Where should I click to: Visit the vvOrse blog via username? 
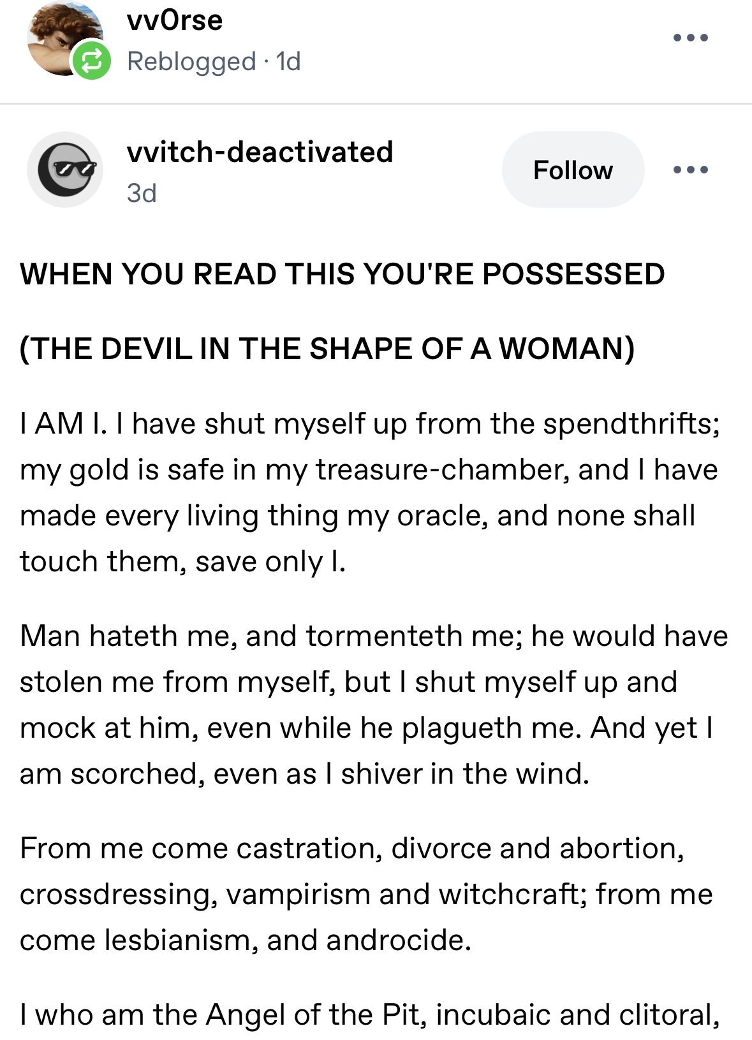tap(175, 20)
